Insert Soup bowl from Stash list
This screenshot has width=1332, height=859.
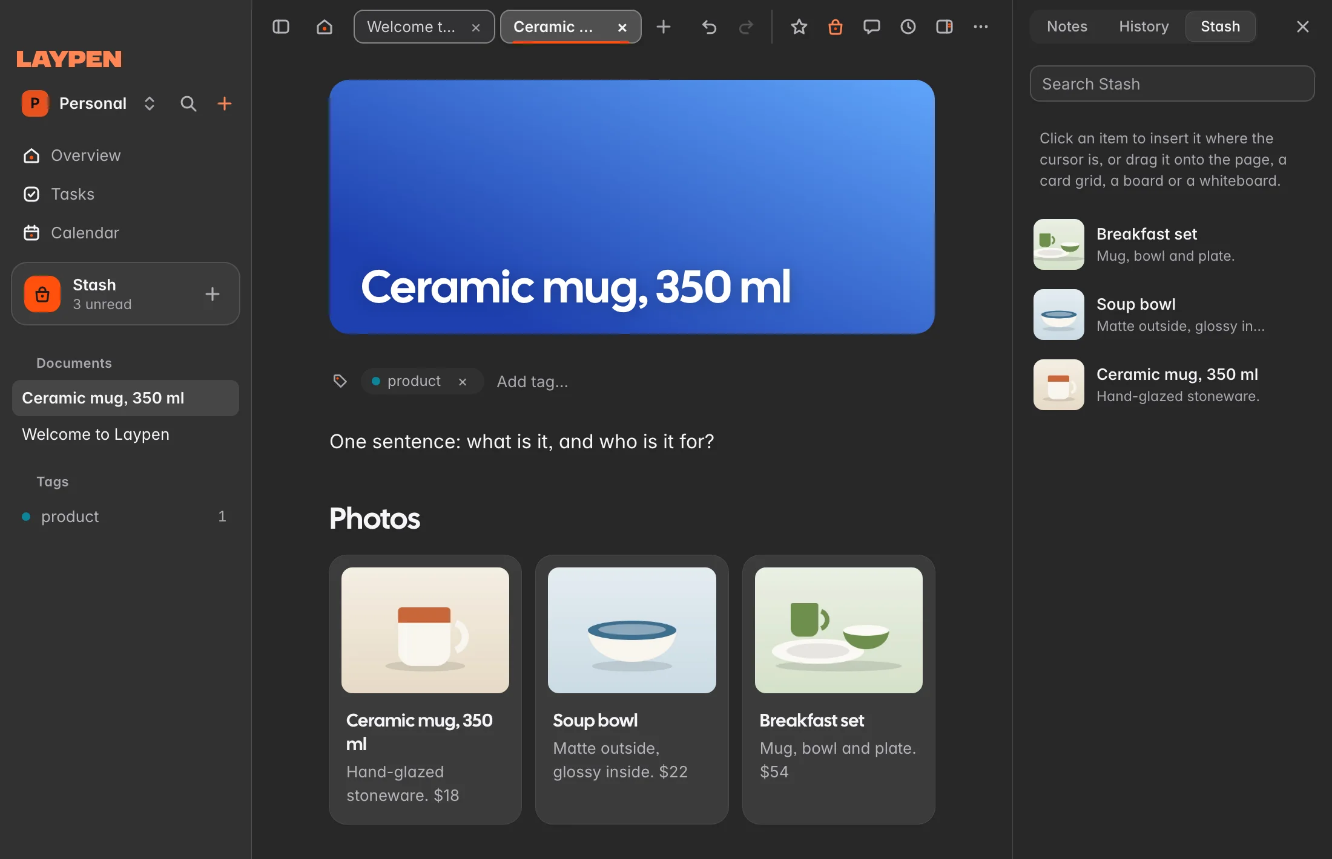pyautogui.click(x=1172, y=315)
